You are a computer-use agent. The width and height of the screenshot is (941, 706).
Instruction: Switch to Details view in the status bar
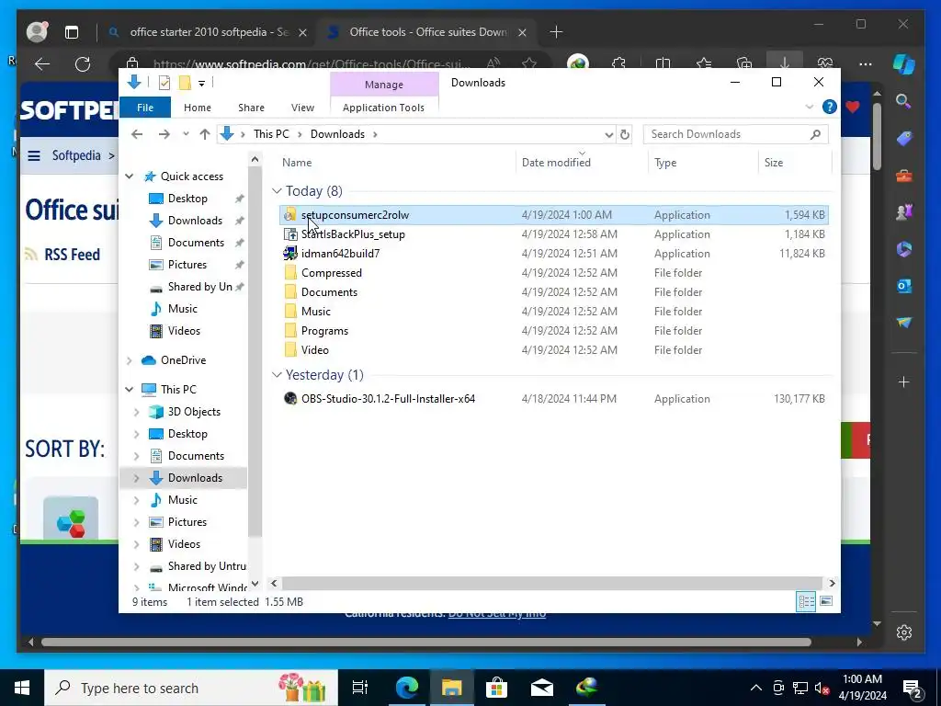(x=806, y=601)
